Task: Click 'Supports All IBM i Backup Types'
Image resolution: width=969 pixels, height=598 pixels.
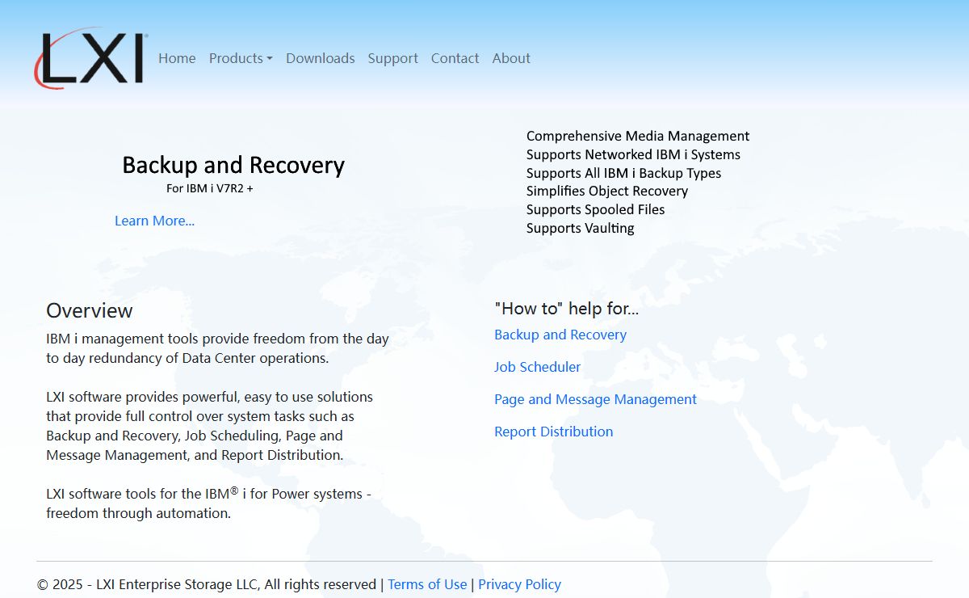Action: click(x=623, y=173)
